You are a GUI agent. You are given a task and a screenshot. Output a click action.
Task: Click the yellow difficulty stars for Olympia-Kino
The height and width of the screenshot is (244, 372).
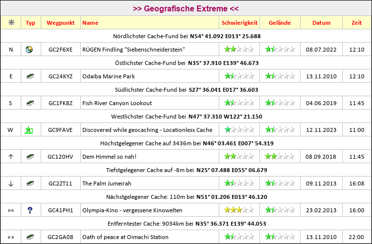click(x=239, y=210)
